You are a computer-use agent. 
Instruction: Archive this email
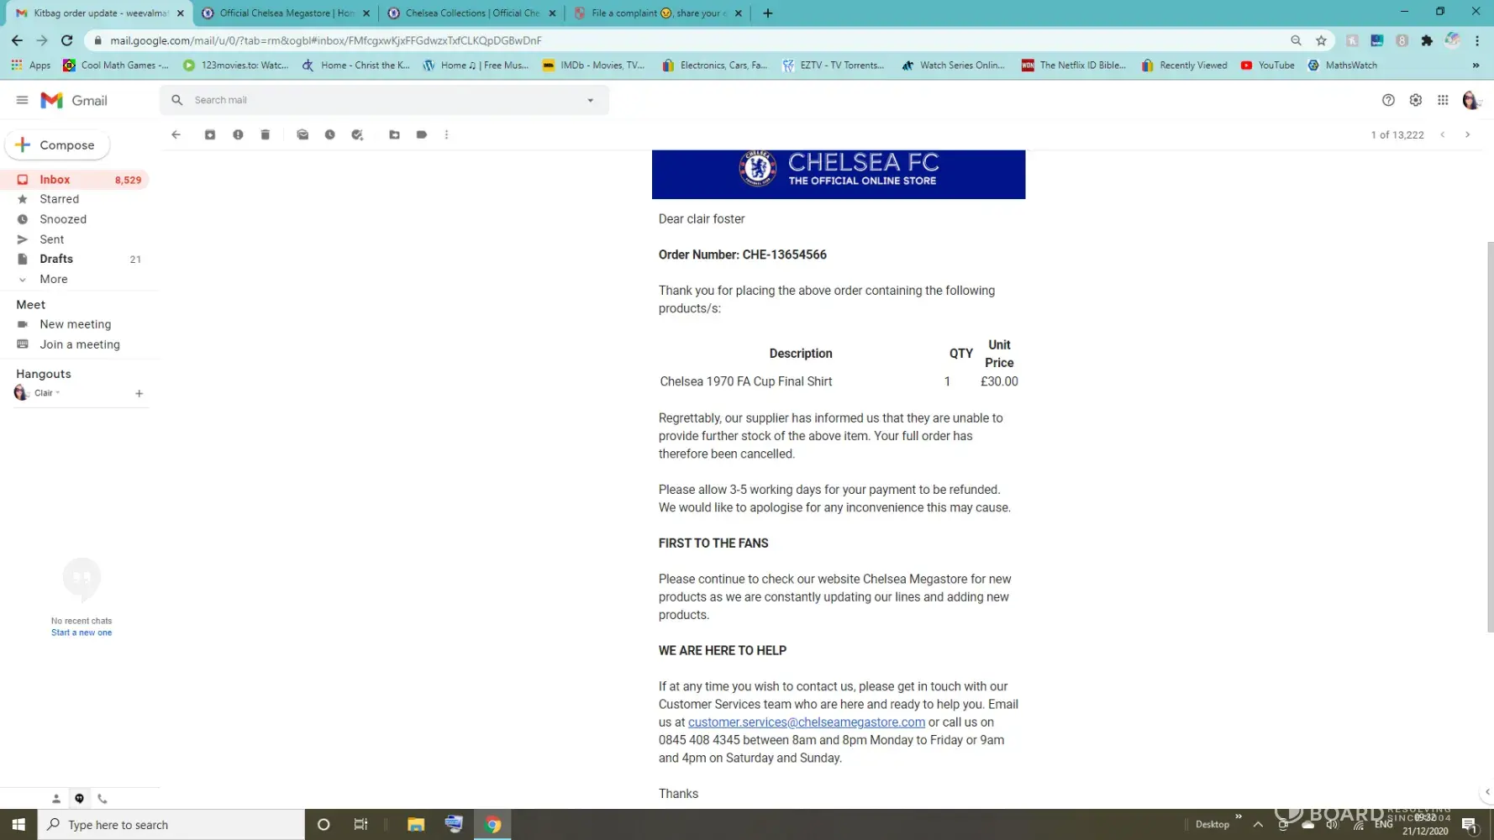(210, 134)
